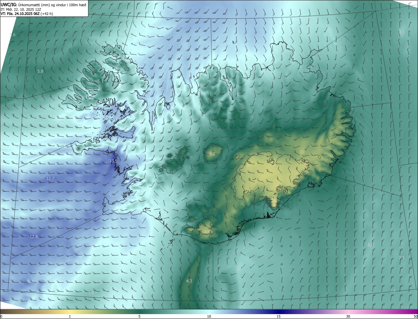Click the 13.5 maximum value label
This screenshot has width=418, height=319.
coord(113,161)
